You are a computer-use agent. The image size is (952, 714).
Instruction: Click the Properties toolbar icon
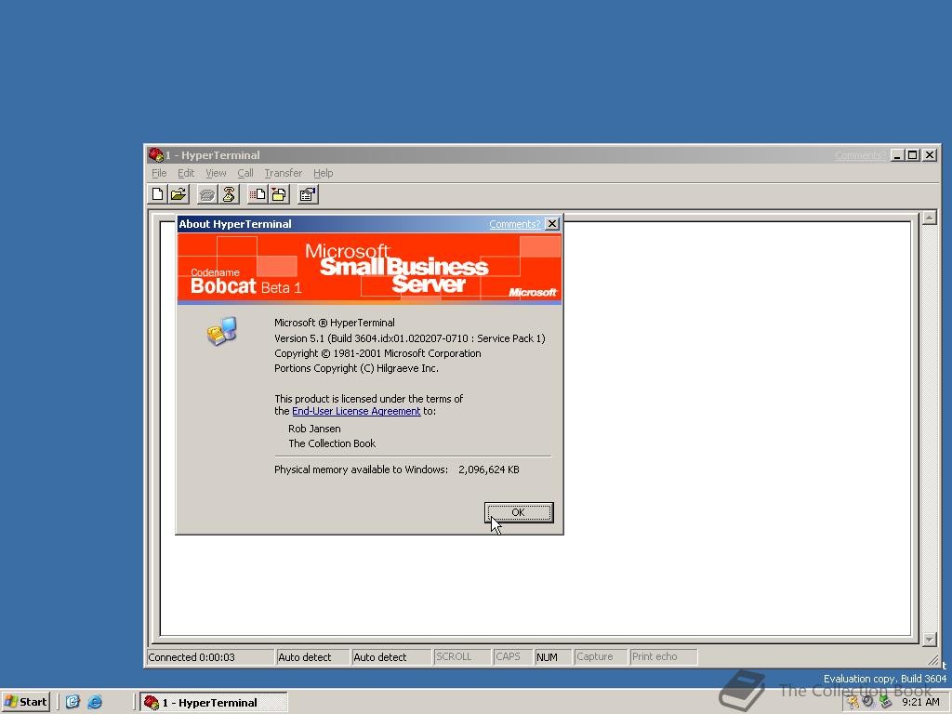(308, 194)
